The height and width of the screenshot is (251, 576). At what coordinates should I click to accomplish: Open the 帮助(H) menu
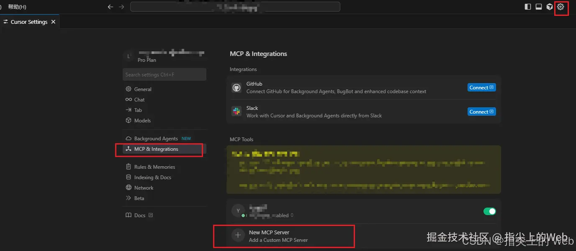[17, 7]
